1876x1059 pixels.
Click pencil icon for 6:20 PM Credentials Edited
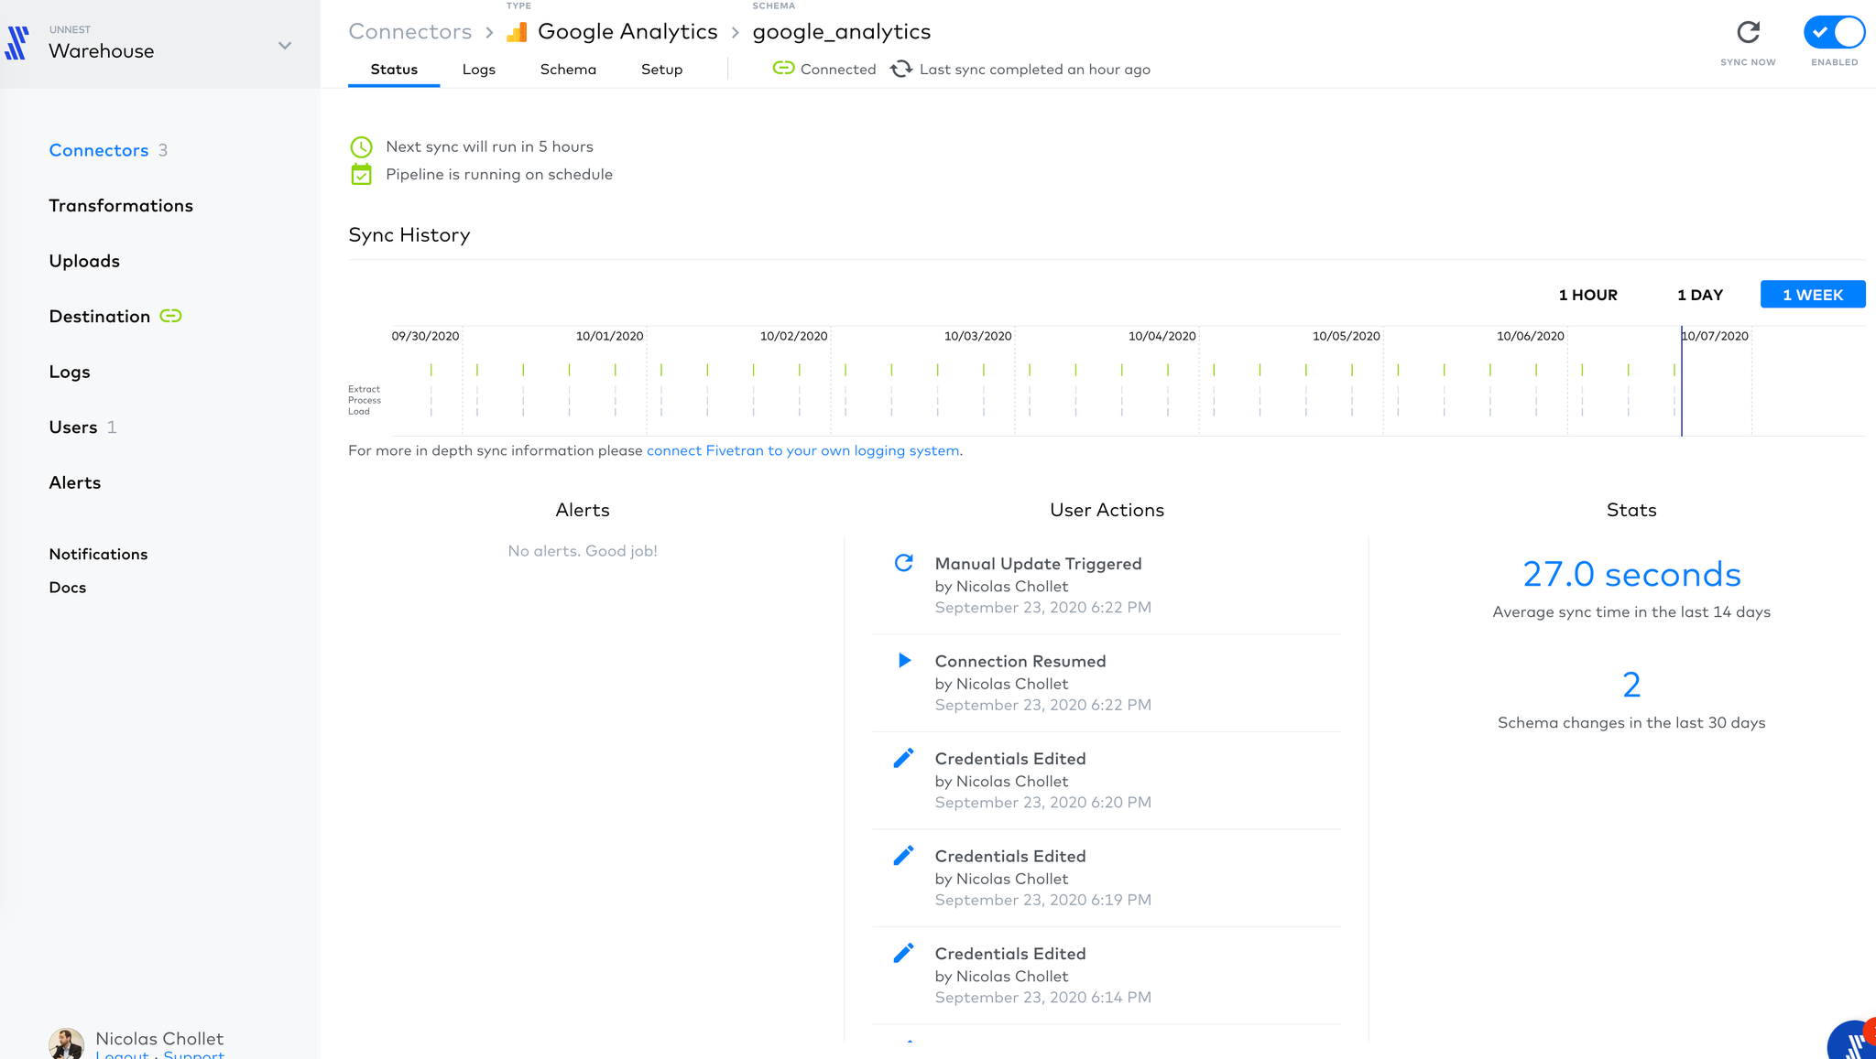[x=903, y=758]
